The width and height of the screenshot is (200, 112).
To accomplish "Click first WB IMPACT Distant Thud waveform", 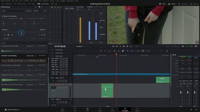I will click(x=24, y=80).
